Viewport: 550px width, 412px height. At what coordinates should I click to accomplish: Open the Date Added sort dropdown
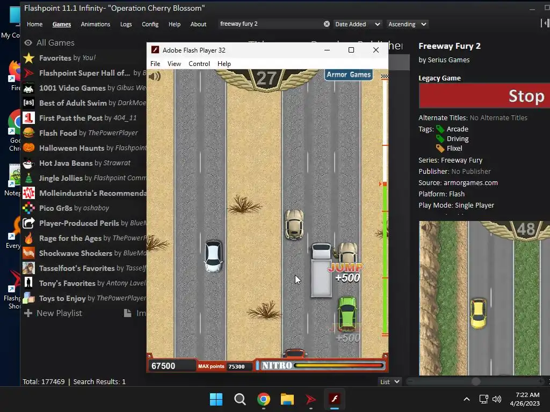click(x=358, y=24)
